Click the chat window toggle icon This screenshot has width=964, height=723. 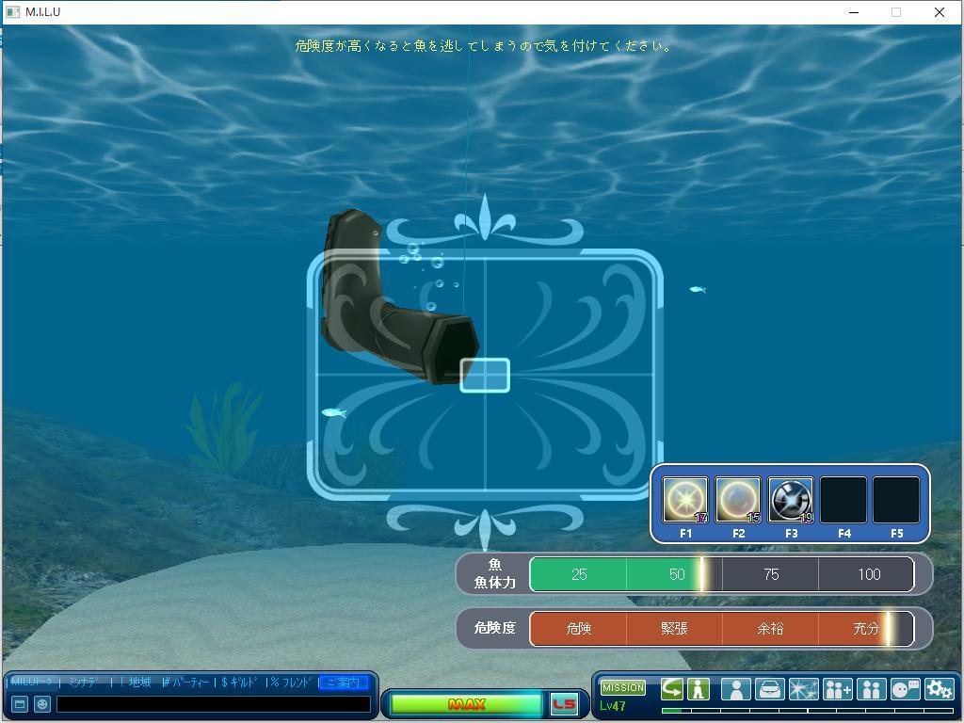pos(20,704)
